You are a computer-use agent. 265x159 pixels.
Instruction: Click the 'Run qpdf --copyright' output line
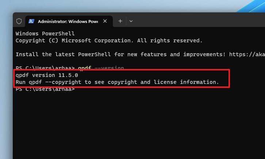(117, 82)
